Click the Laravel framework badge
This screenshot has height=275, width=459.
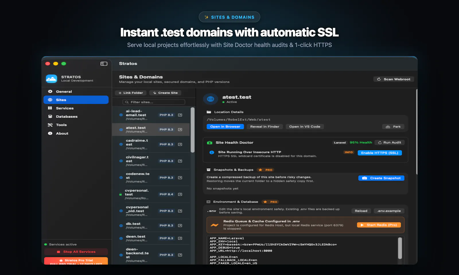click(x=340, y=143)
